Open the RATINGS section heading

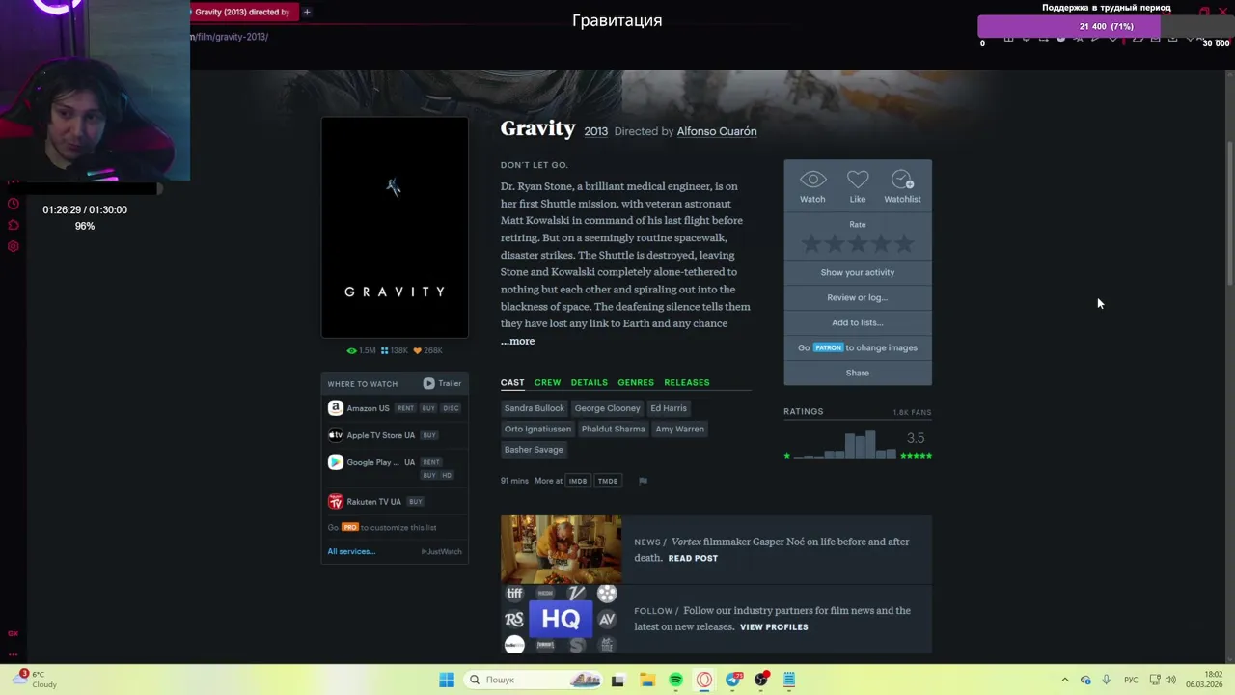[804, 411]
